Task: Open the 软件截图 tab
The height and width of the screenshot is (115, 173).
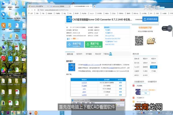Action: tap(89, 54)
